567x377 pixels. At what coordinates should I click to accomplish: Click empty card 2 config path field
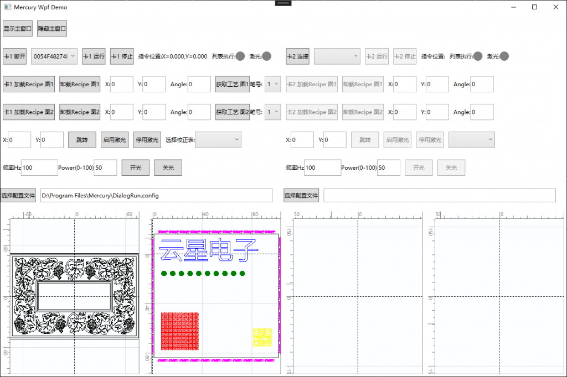(x=440, y=195)
